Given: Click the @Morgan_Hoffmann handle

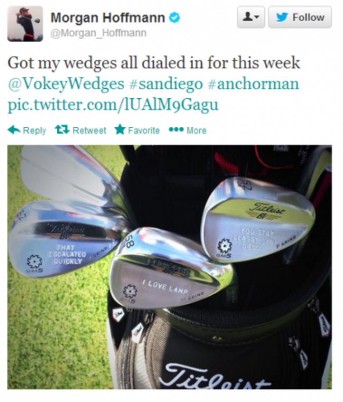Looking at the screenshot, I should pyautogui.click(x=99, y=33).
